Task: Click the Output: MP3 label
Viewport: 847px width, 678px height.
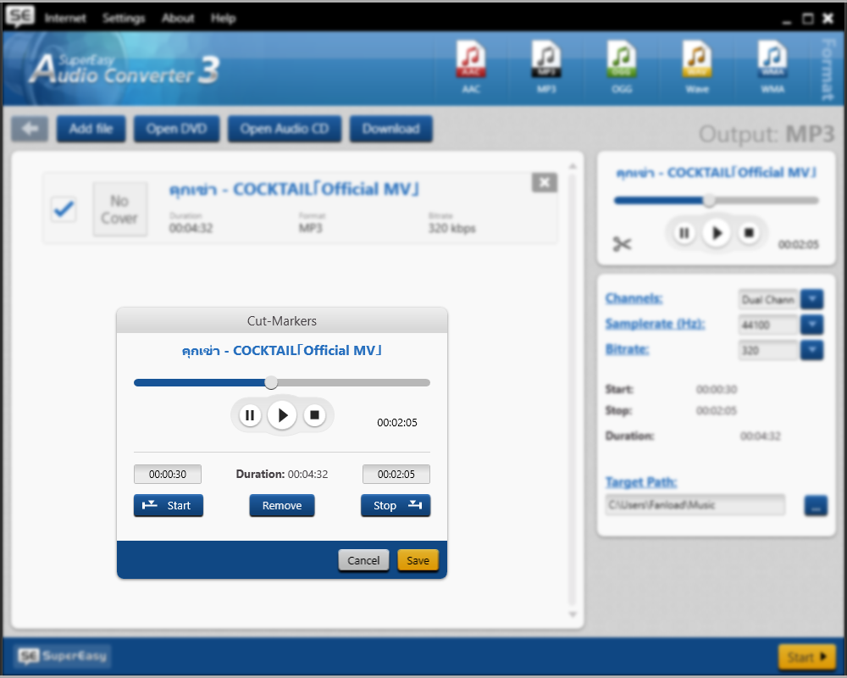Action: coord(767,134)
